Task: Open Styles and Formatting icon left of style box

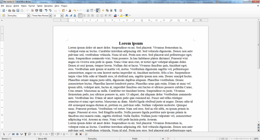Action: click(x=4, y=16)
